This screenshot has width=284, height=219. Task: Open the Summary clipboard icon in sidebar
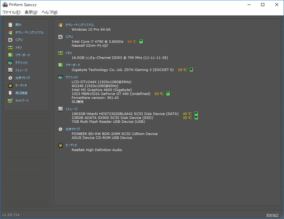[x=10, y=25]
